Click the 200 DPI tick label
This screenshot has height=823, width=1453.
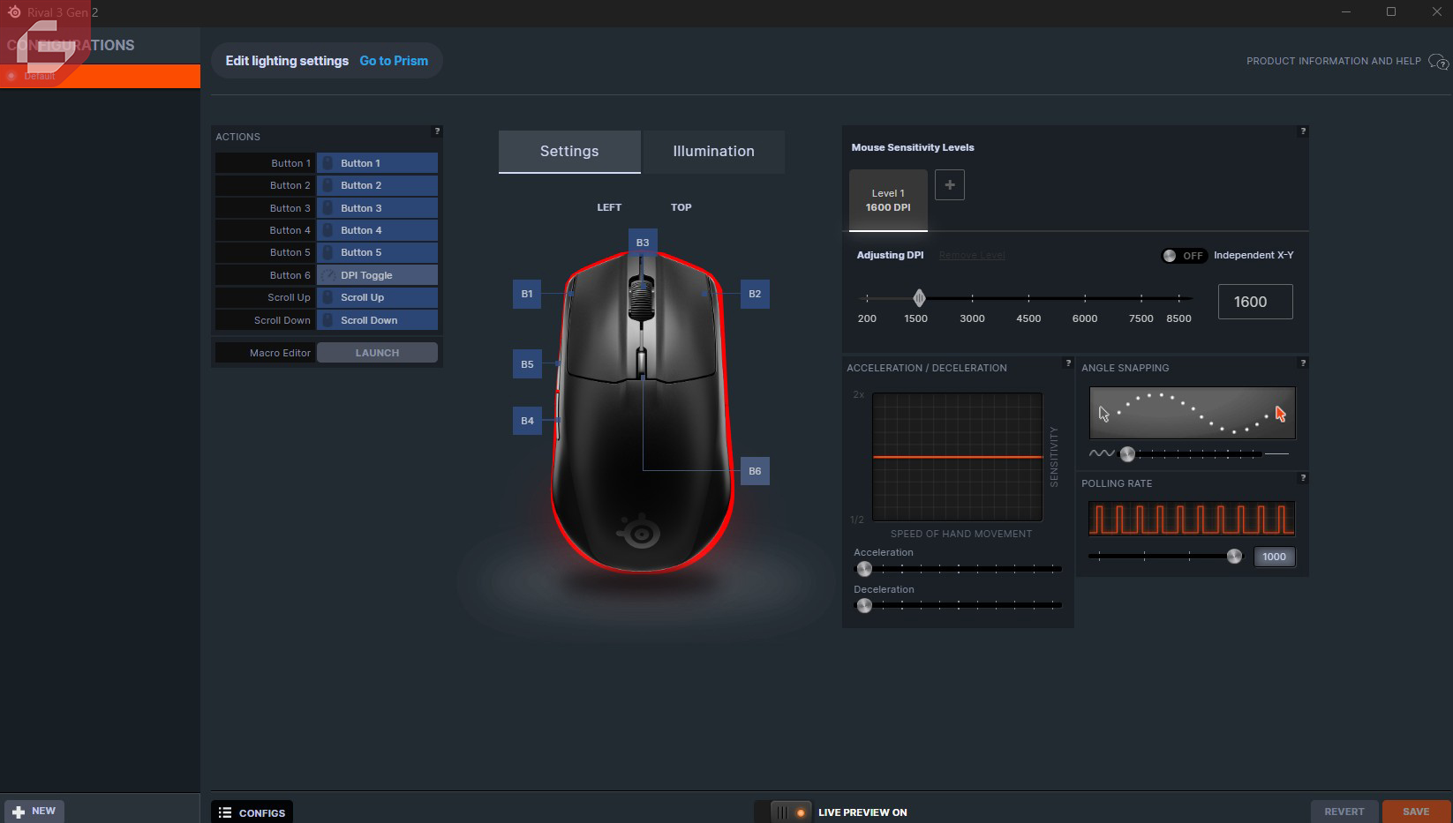pyautogui.click(x=867, y=318)
